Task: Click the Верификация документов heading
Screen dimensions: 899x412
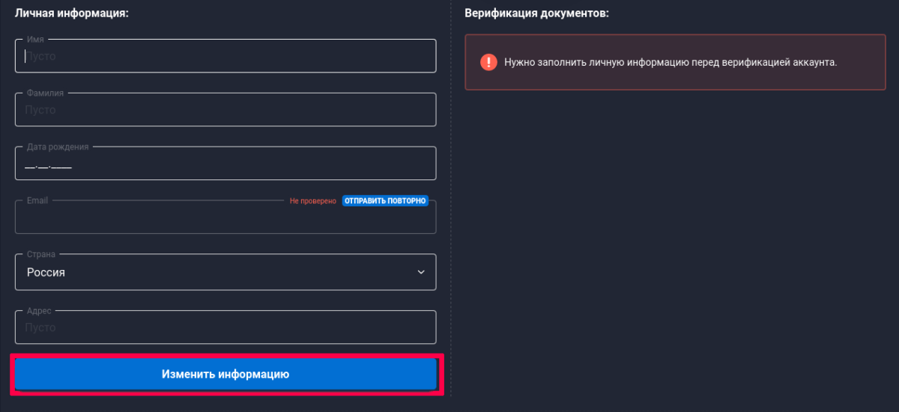Action: (x=536, y=13)
